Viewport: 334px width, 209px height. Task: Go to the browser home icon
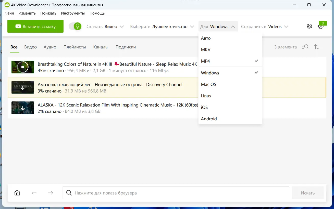[x=17, y=193]
